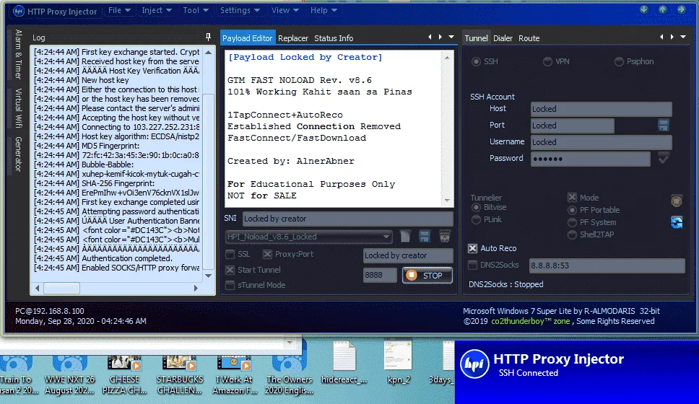Open the Inject menu
Viewport: 699px width, 404px height.
click(x=157, y=10)
